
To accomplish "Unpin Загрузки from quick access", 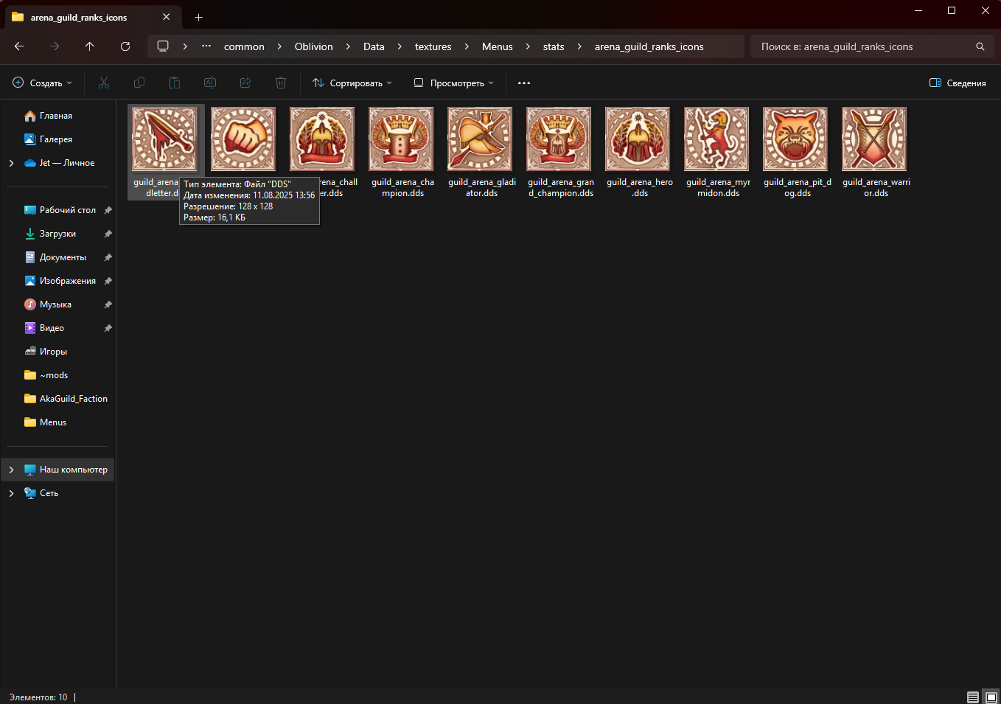I will click(108, 234).
